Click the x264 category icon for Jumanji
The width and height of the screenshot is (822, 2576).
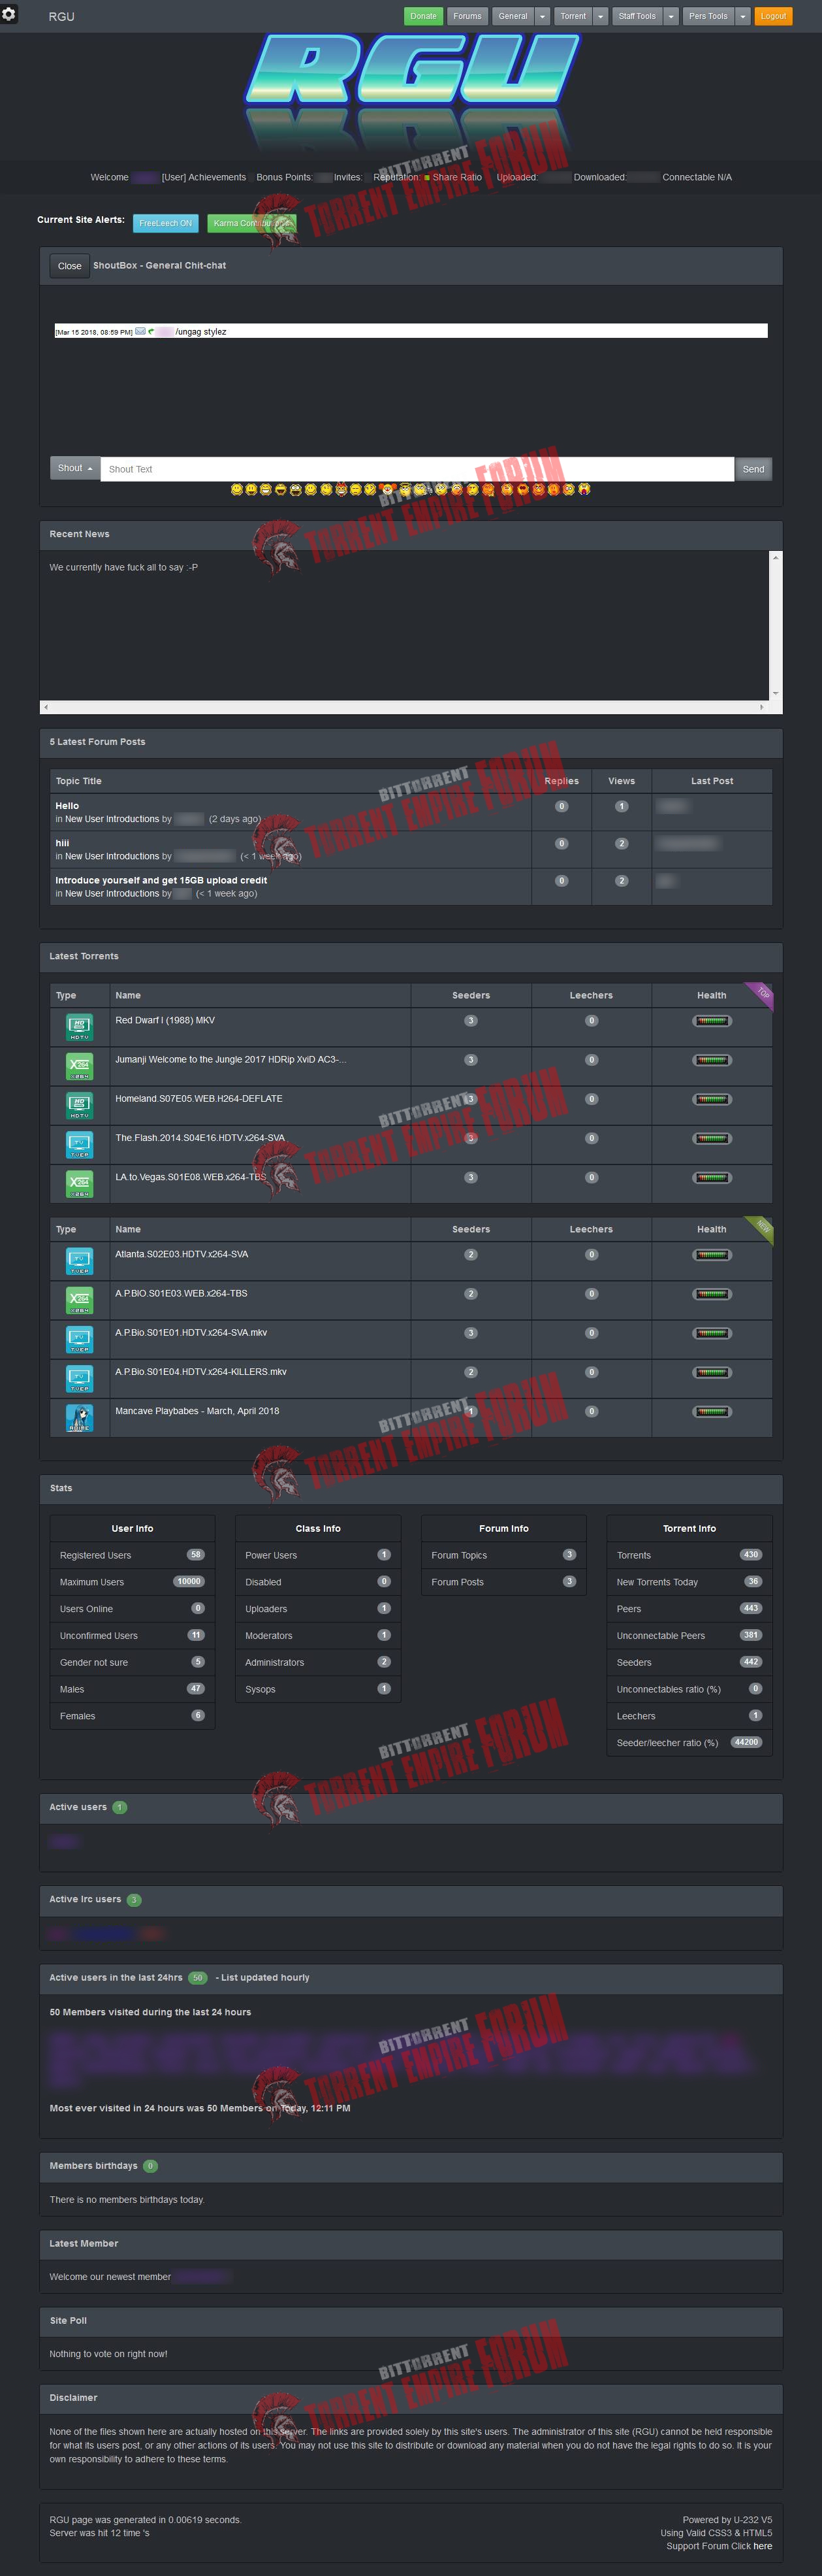point(79,1066)
